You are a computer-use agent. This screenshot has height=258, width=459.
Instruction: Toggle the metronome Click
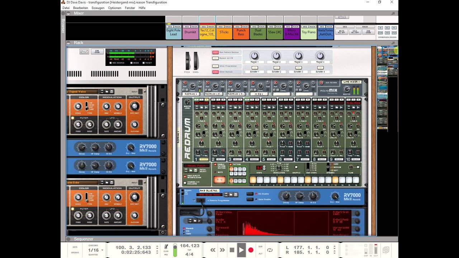pos(166,248)
